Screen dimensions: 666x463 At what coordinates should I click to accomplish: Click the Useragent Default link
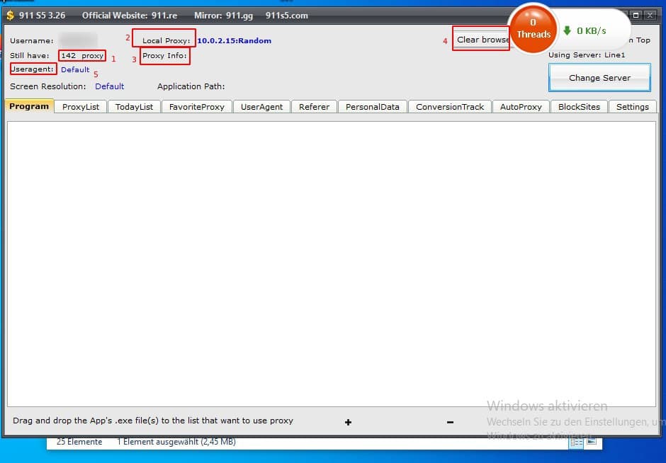pos(75,70)
